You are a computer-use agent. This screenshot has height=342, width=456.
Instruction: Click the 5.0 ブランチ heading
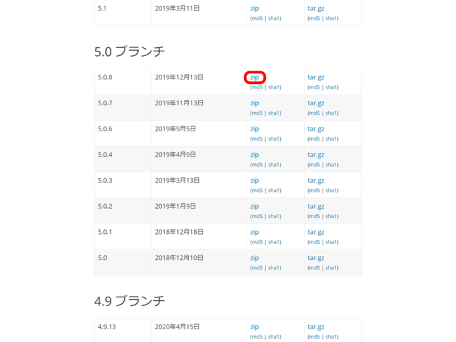(130, 51)
